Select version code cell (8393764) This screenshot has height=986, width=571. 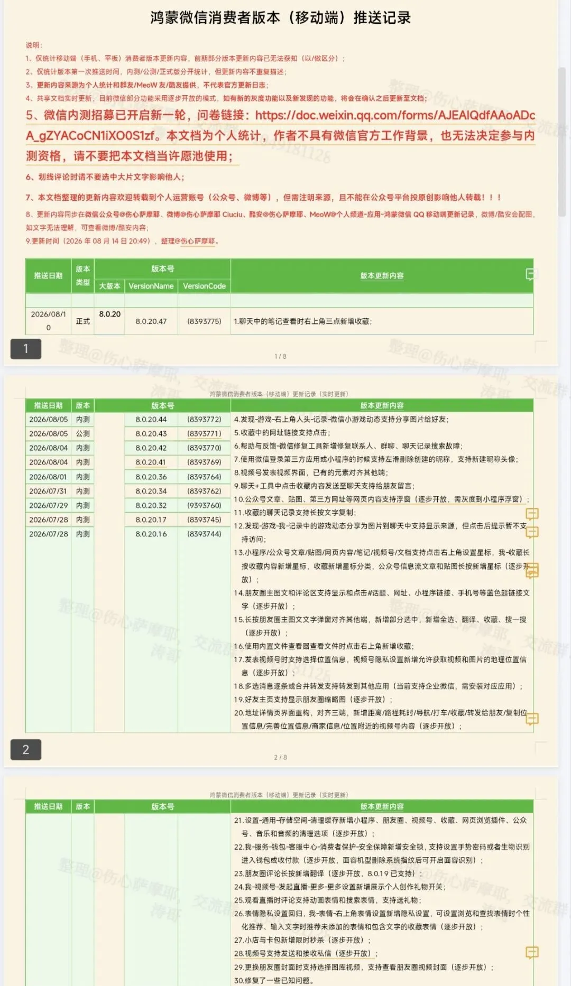[x=204, y=477]
